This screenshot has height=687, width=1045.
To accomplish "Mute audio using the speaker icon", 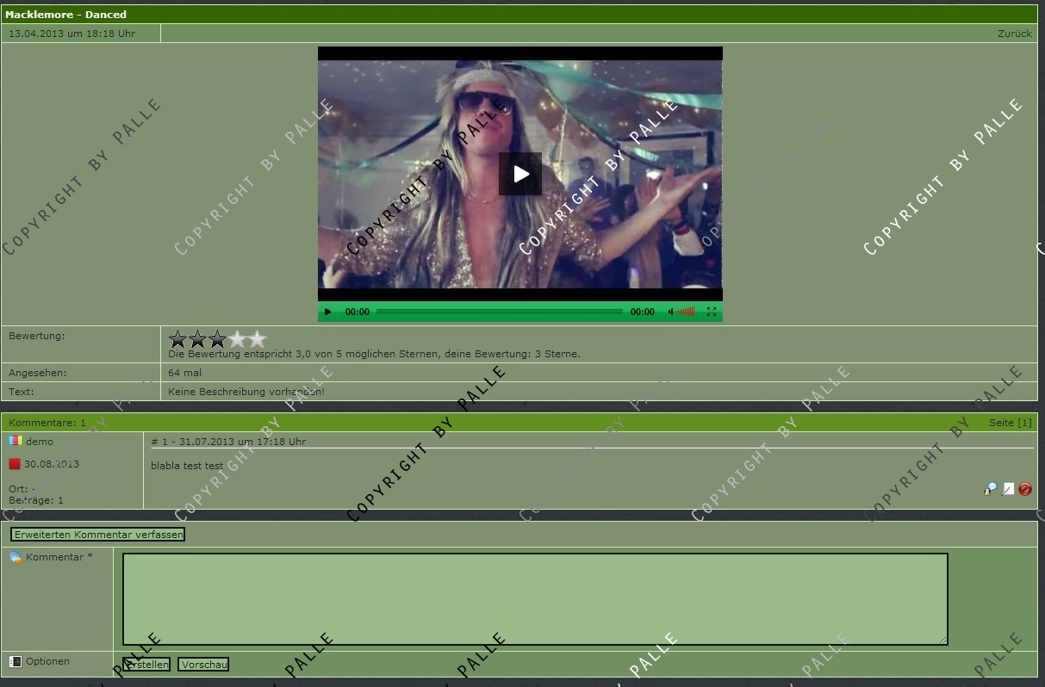I will coord(671,312).
